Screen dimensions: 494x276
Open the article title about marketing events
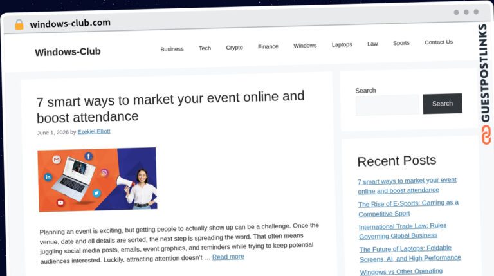point(170,107)
